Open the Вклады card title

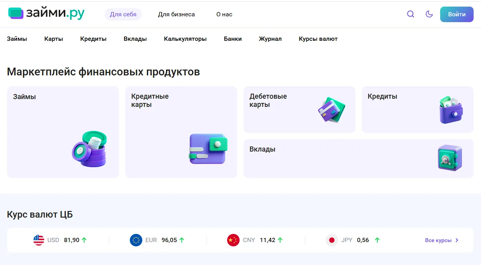click(x=262, y=149)
